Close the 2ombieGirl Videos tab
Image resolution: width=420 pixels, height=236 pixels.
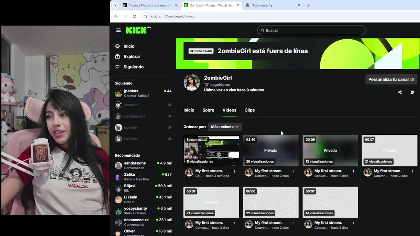pos(238,5)
